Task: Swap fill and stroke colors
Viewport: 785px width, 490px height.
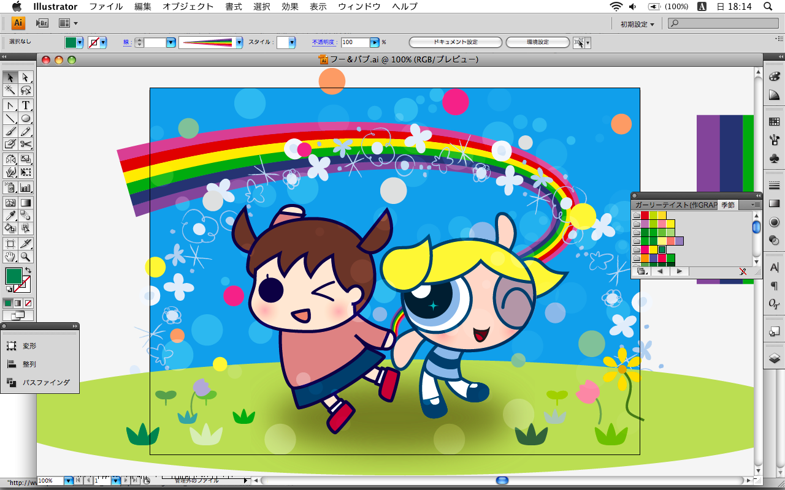Action: coord(28,270)
